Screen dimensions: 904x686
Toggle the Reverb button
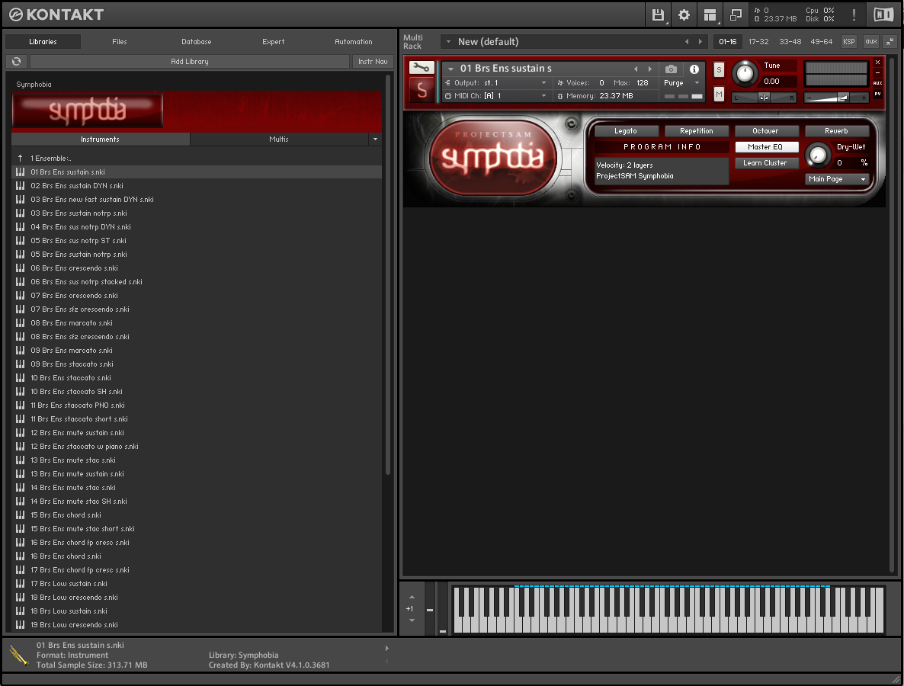836,131
